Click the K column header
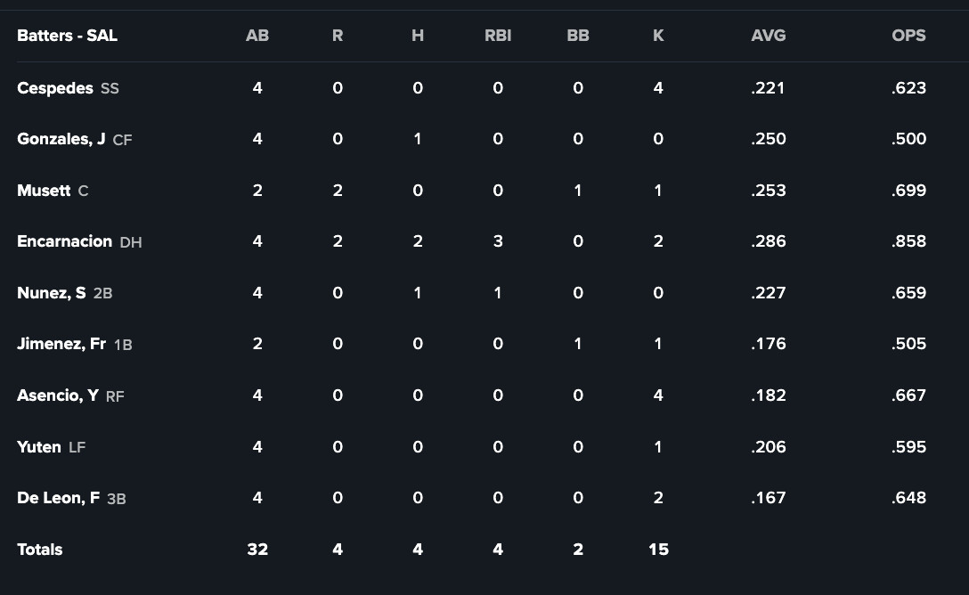 click(658, 36)
